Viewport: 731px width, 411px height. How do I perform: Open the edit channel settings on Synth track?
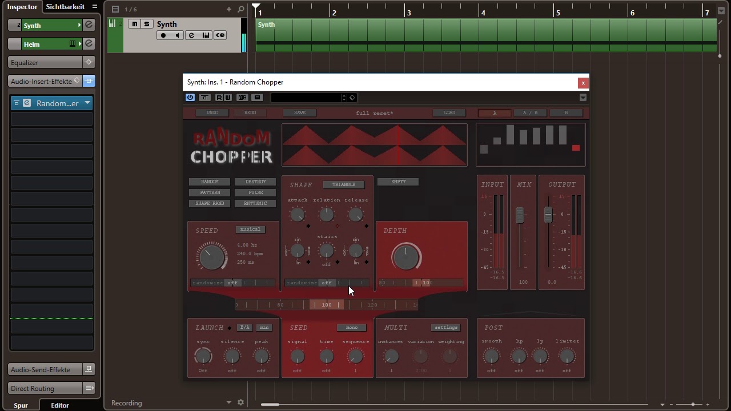[191, 35]
